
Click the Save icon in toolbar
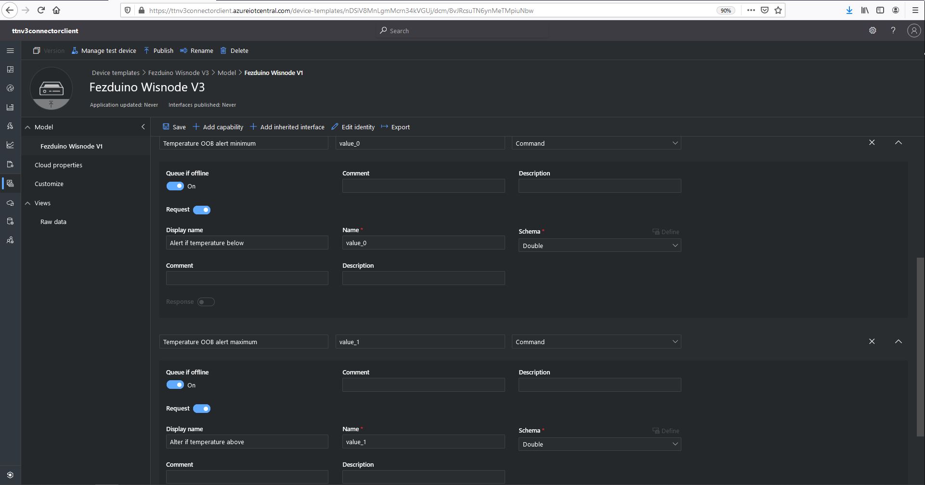click(166, 127)
